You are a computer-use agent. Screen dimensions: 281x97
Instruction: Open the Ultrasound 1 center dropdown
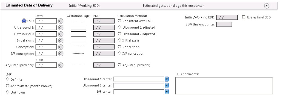coord(167,79)
